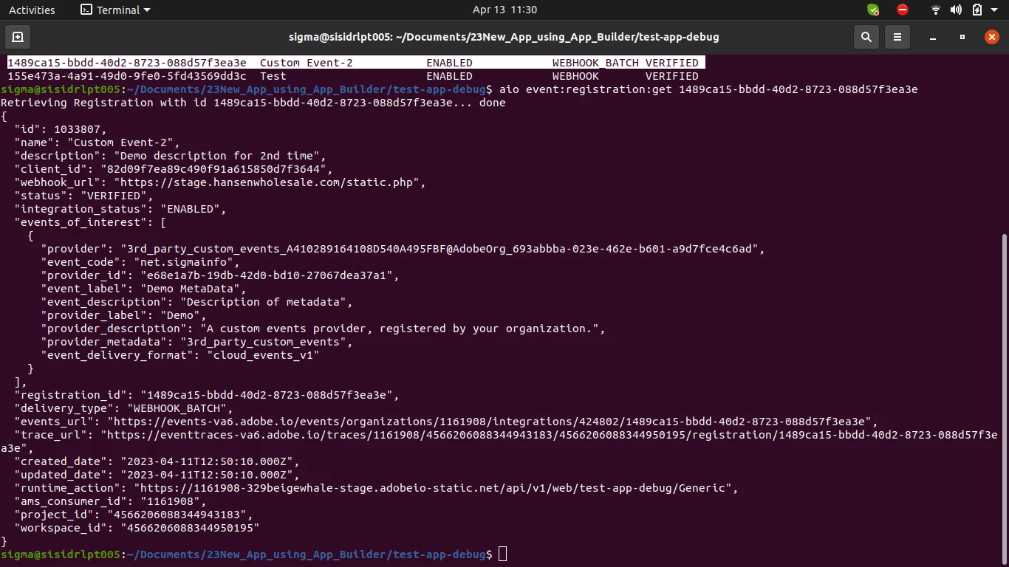Click the event_code "net.sigmainfo" line

[x=140, y=262]
